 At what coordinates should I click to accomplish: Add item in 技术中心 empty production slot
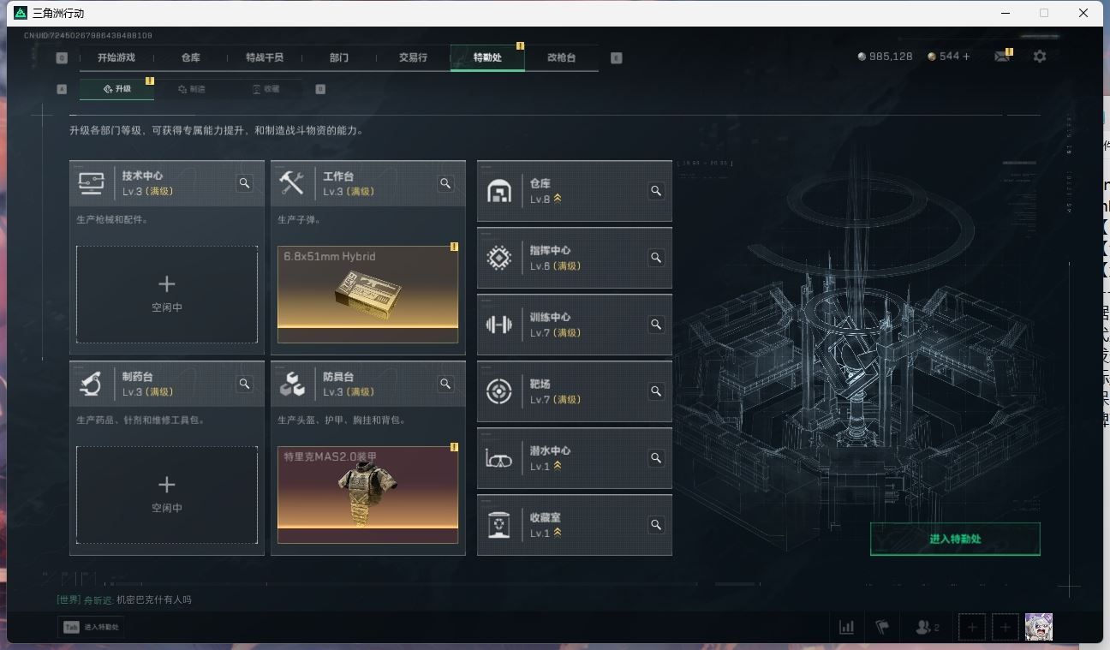coord(167,295)
